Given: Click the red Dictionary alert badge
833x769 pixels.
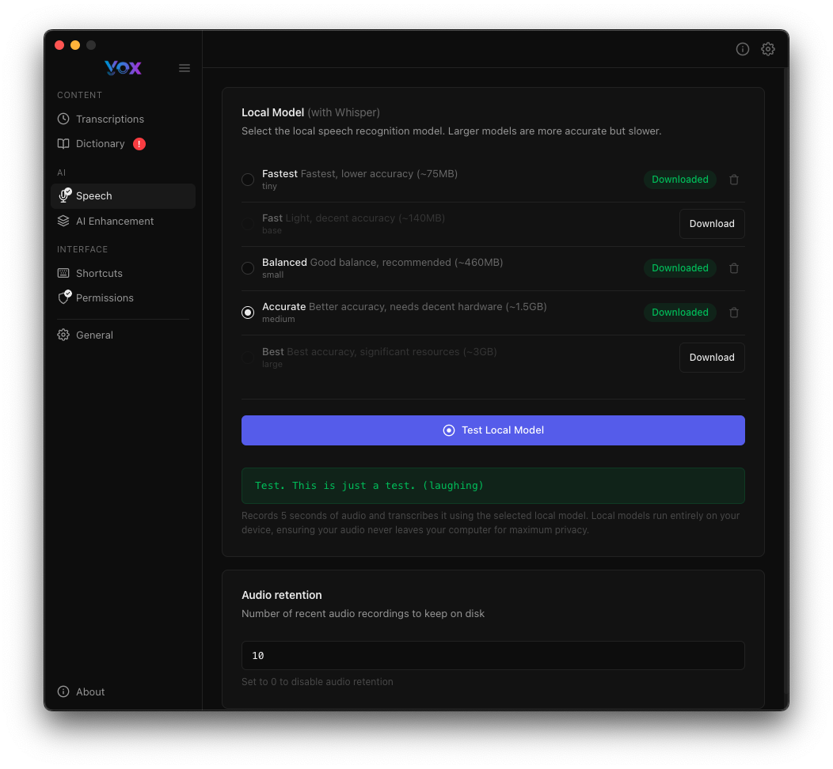Looking at the screenshot, I should point(139,144).
